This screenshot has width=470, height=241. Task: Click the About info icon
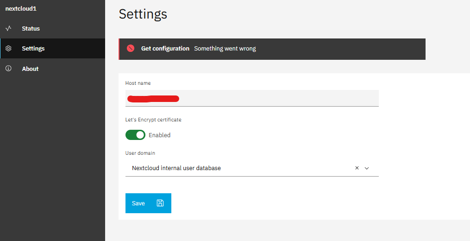(x=8, y=69)
